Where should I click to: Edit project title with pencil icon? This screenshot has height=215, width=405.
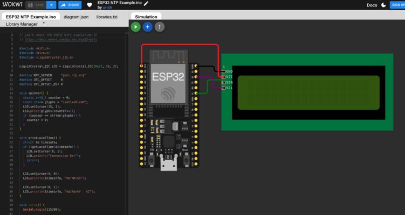tap(146, 3)
